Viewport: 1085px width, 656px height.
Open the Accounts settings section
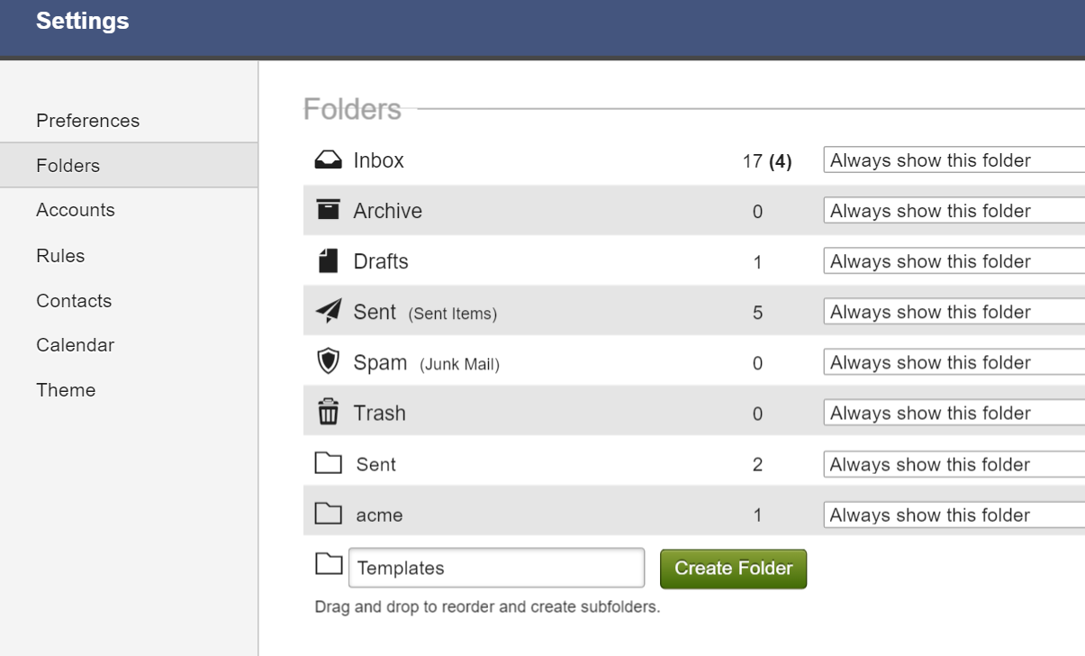(x=76, y=210)
